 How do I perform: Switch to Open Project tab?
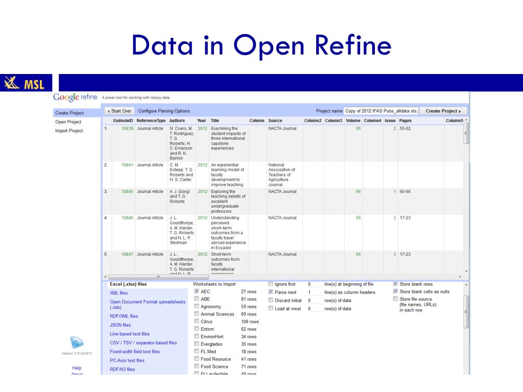click(x=68, y=122)
